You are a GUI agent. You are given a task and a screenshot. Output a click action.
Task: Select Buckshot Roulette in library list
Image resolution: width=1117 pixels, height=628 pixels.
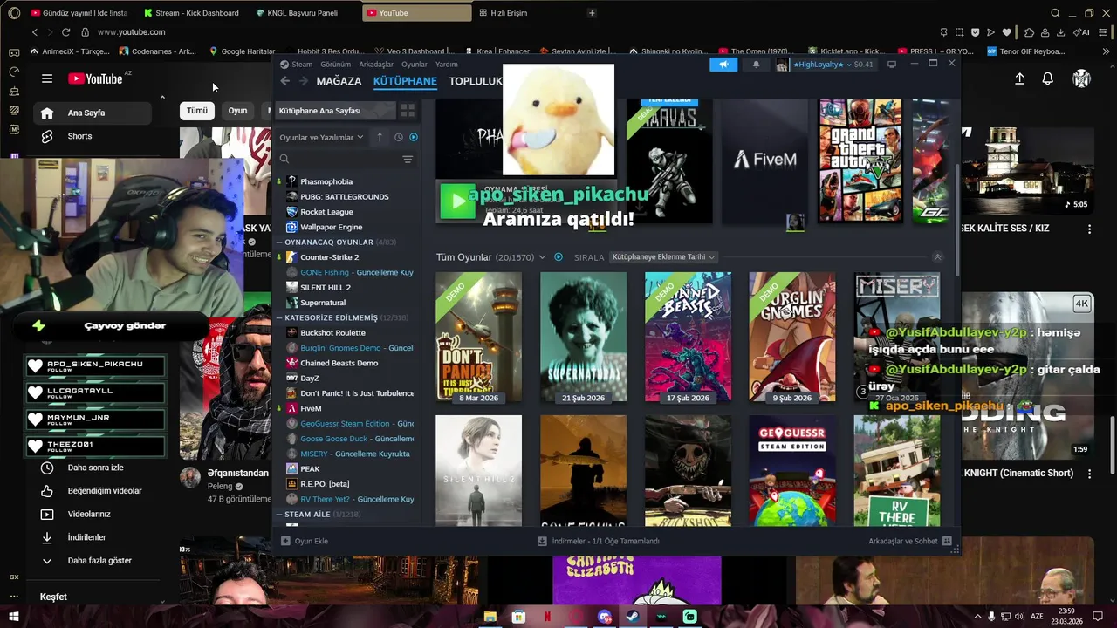tap(332, 333)
